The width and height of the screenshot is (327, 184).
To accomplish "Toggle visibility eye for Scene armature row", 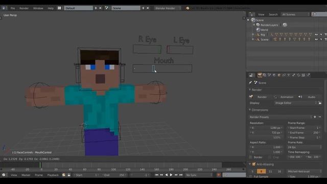I will pyautogui.click(x=316, y=39).
